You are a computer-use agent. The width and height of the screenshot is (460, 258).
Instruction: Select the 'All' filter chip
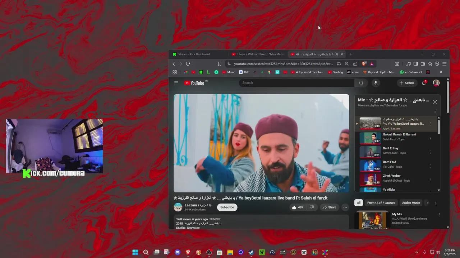coord(358,203)
